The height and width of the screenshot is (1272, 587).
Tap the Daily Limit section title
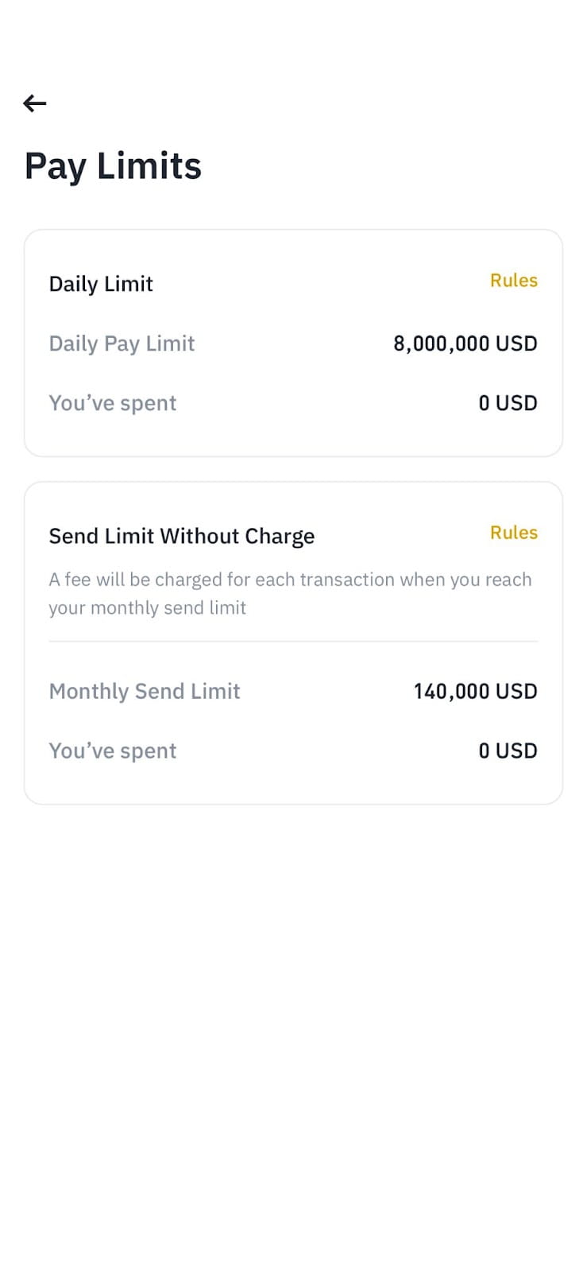click(101, 284)
